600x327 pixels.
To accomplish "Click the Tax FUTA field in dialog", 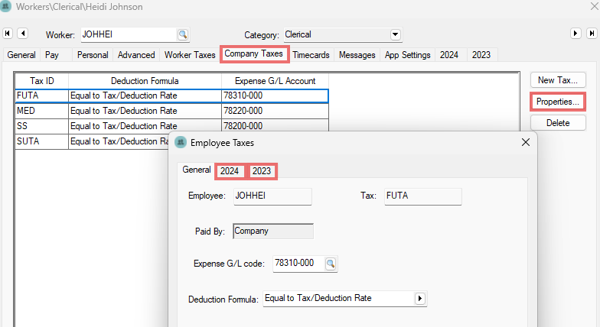I will 422,196.
